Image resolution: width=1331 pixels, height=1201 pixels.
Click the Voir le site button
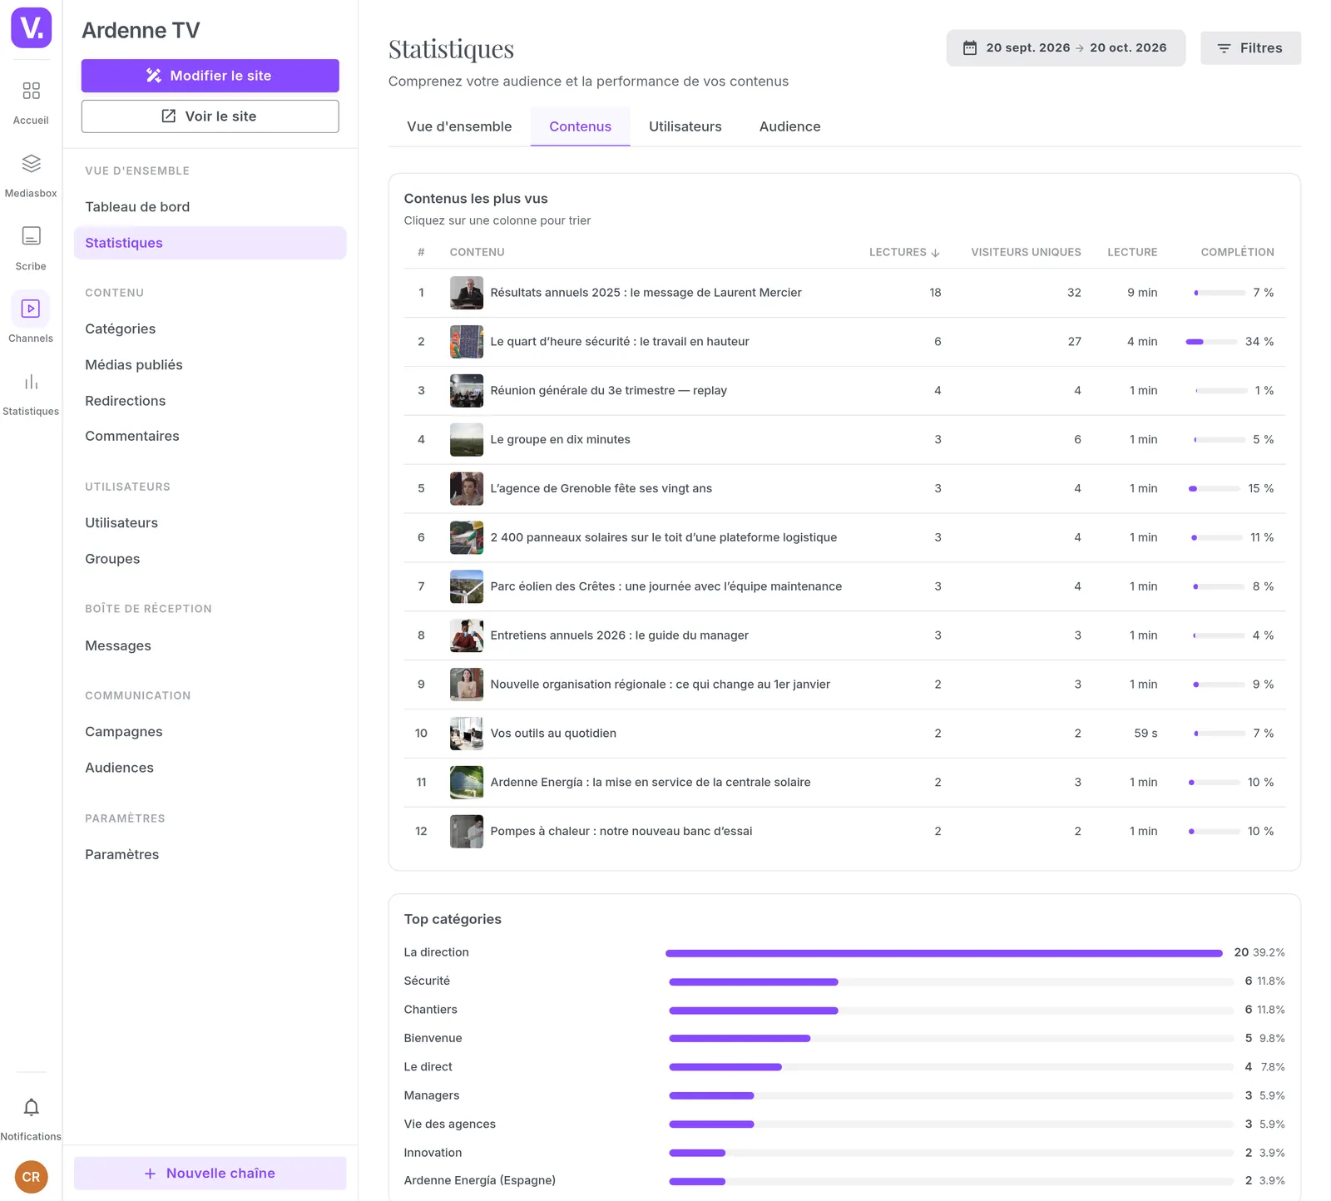pyautogui.click(x=210, y=116)
